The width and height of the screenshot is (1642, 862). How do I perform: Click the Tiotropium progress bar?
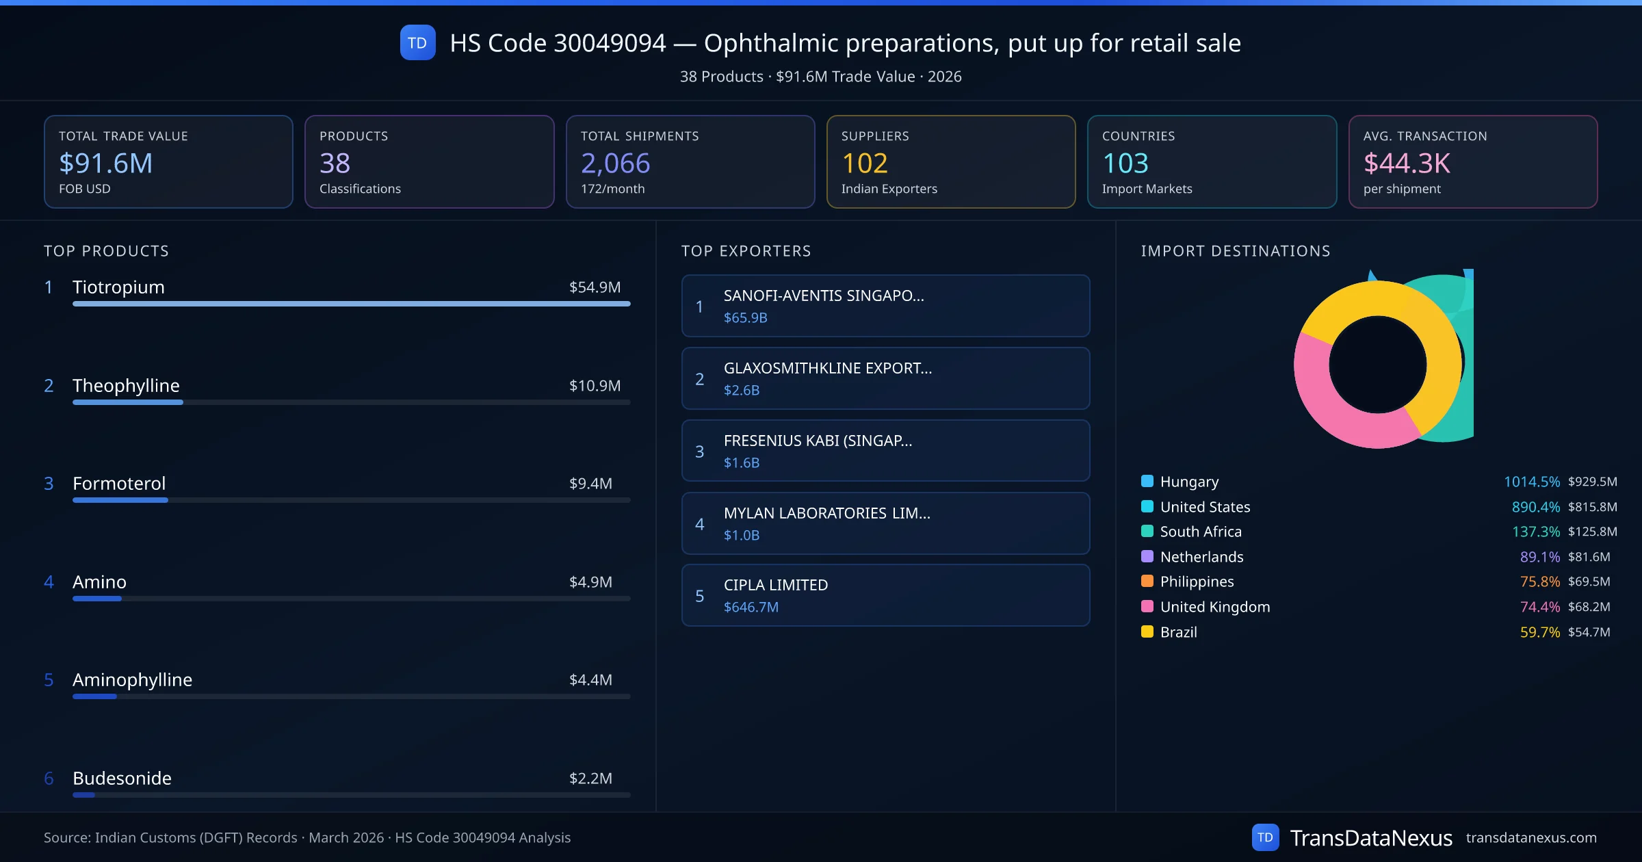[x=351, y=304]
